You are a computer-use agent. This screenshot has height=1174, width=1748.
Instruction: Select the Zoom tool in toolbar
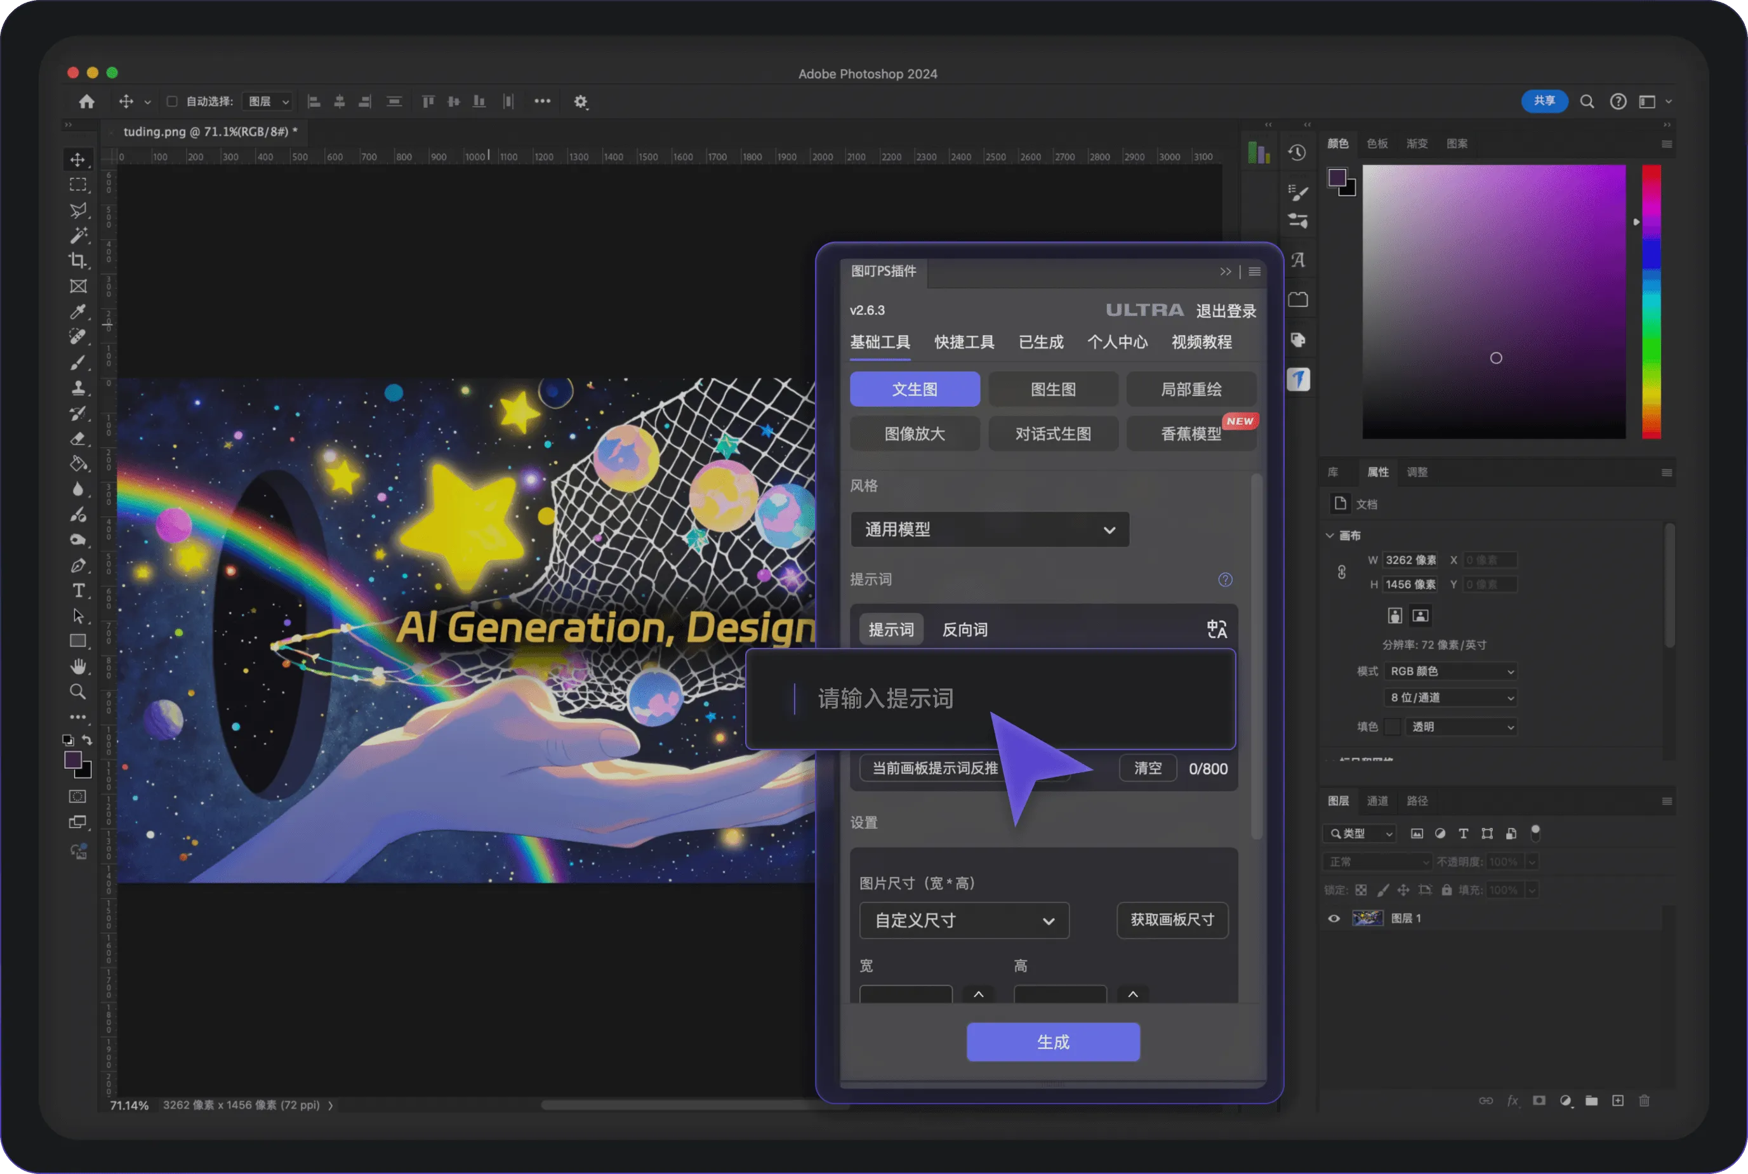click(78, 691)
